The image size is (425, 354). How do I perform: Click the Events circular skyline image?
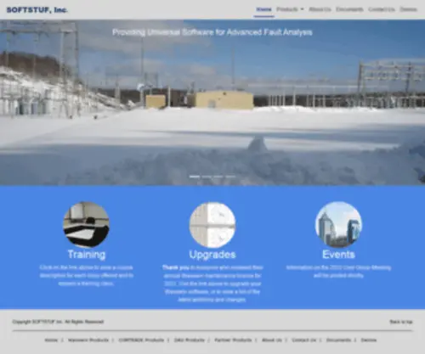point(338,225)
